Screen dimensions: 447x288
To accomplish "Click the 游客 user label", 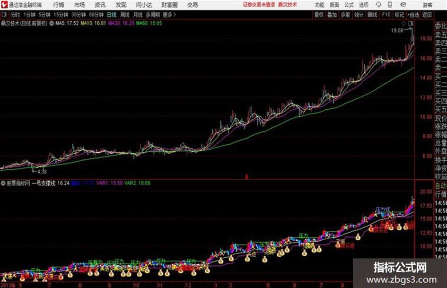I will (427, 5).
